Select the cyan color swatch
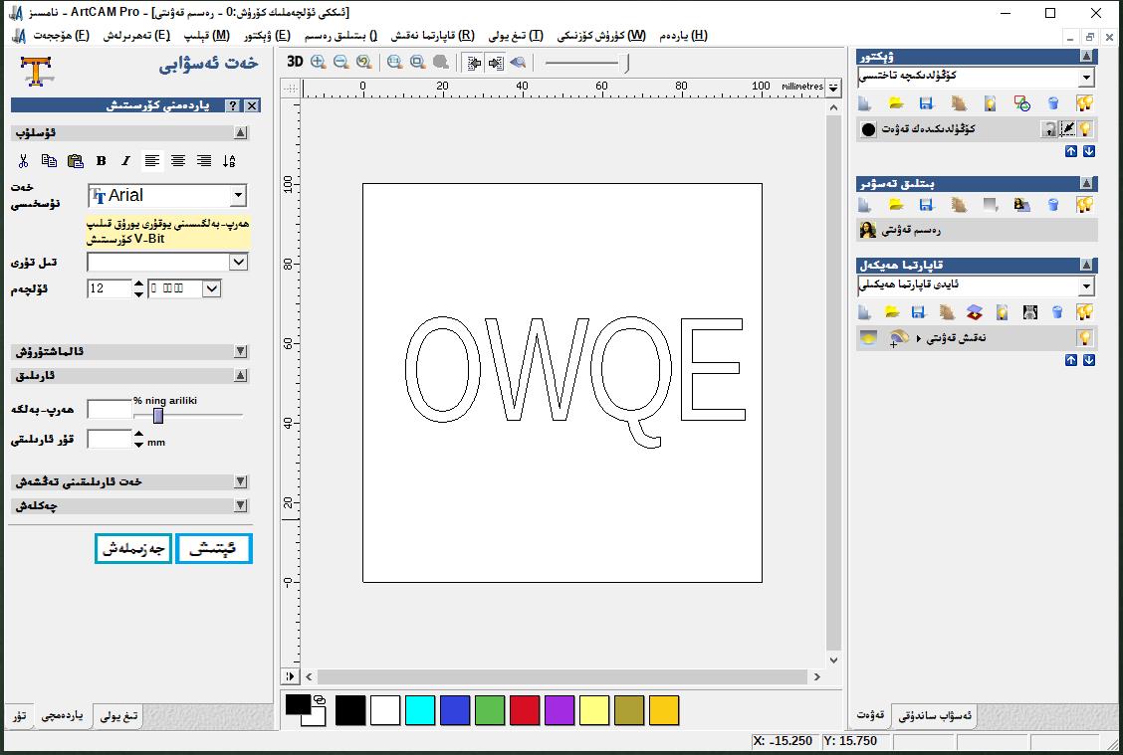Viewport: 1123px width, 755px height. click(420, 710)
